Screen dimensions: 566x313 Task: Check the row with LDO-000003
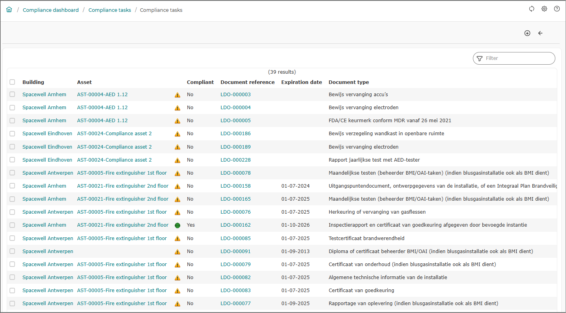point(12,94)
